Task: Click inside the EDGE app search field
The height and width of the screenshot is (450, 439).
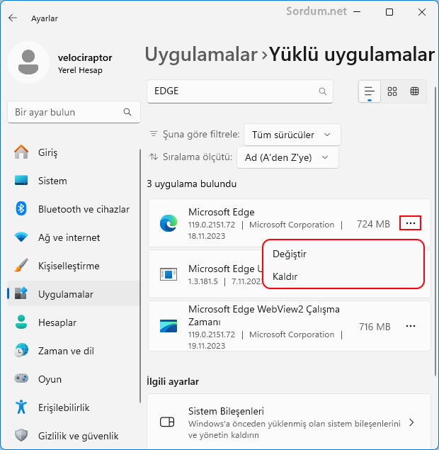Action: 240,91
